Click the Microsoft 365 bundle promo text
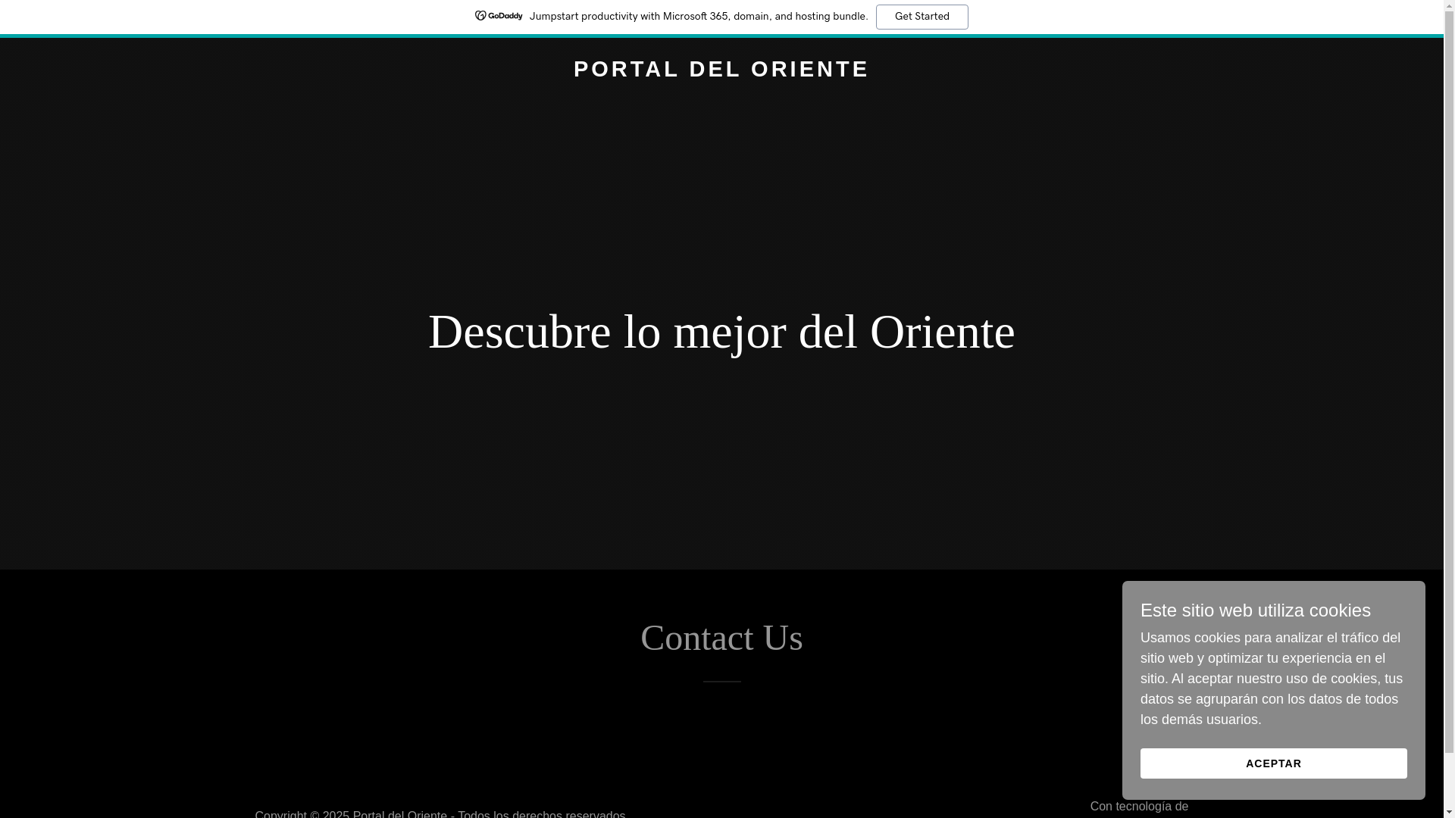The width and height of the screenshot is (1455, 818). 698,17
